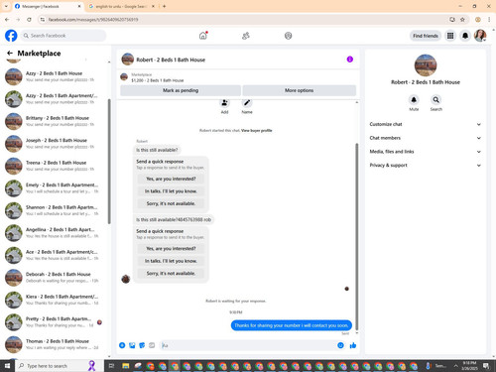
Task: Open chat with Ace
Action: 56,255
